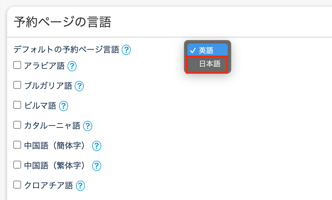Tick the ブルガリア語 checkbox
This screenshot has width=332, height=200.
tap(17, 85)
